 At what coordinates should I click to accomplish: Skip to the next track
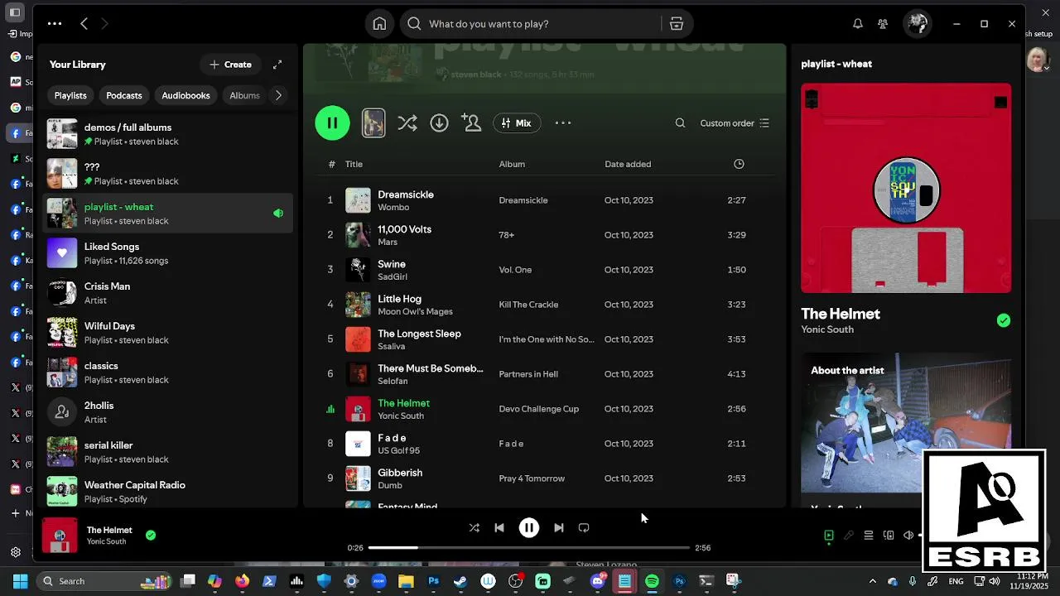(559, 528)
